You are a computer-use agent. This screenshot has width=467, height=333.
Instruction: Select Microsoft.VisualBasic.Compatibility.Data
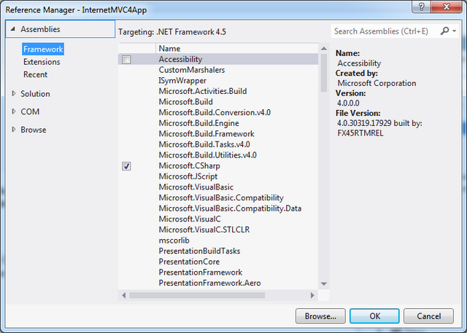coord(218,208)
